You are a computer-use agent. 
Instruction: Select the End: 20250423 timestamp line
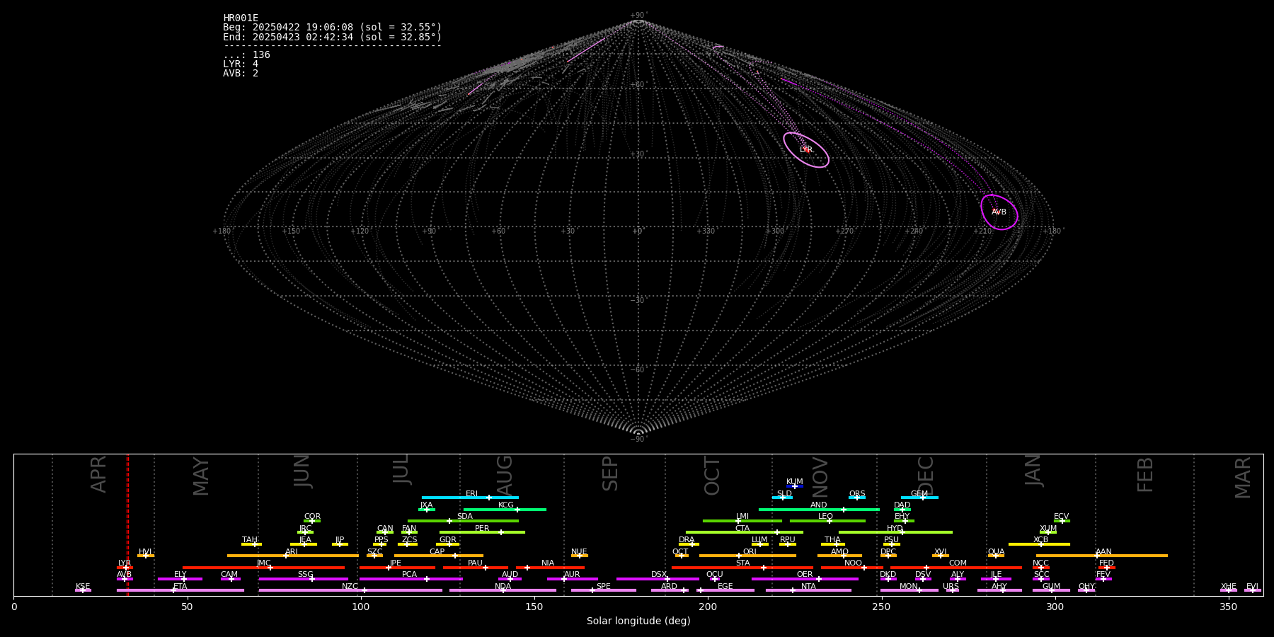click(332, 37)
